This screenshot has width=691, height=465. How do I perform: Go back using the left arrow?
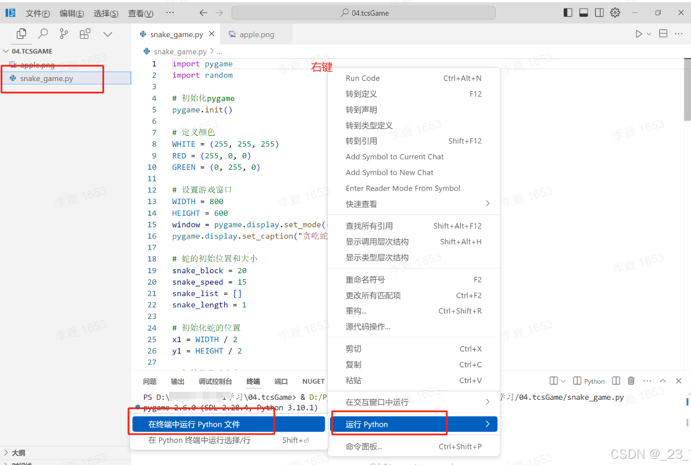(203, 13)
